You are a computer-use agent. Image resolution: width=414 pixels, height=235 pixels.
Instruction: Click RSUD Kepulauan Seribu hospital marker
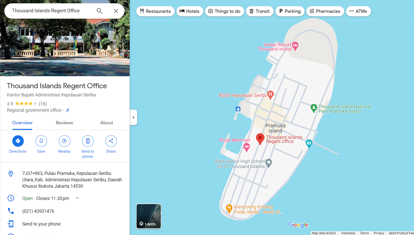click(x=270, y=95)
